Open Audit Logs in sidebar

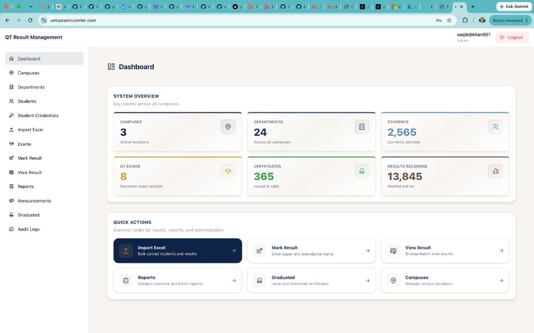pyautogui.click(x=44, y=229)
